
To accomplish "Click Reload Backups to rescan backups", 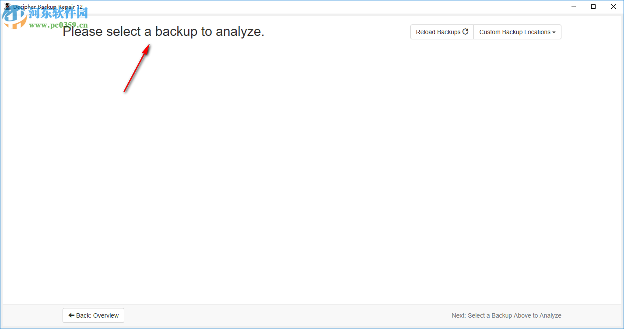I will click(x=442, y=31).
